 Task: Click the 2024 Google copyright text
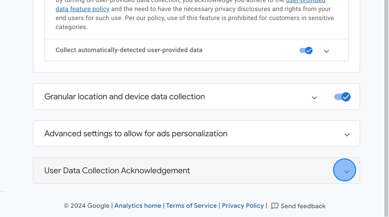tap(86, 206)
